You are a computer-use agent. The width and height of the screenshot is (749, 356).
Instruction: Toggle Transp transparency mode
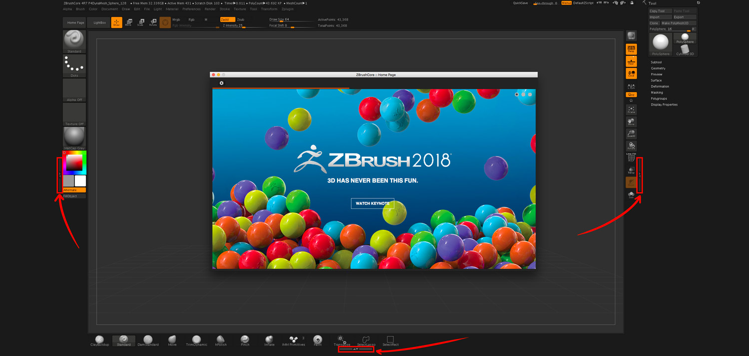coord(631,171)
